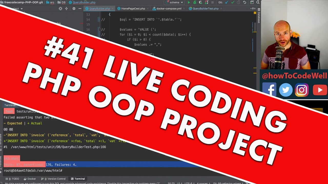The image size is (328, 184).
Task: Click the '- Expected' text in terminal
Action: point(13,123)
